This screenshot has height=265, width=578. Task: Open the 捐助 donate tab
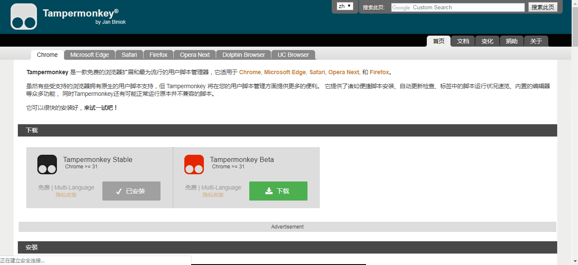[x=512, y=41]
